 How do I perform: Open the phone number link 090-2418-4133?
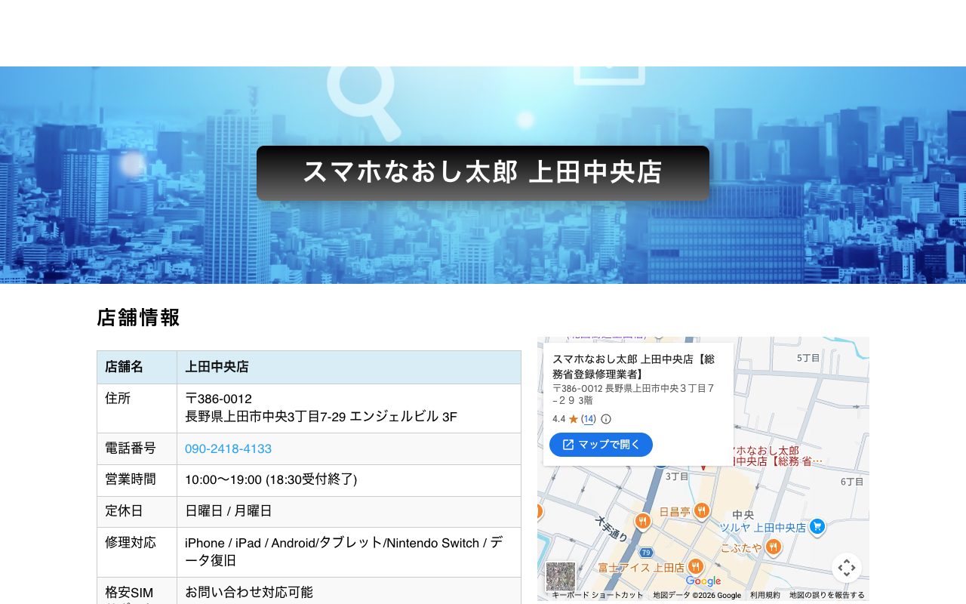[x=228, y=448]
